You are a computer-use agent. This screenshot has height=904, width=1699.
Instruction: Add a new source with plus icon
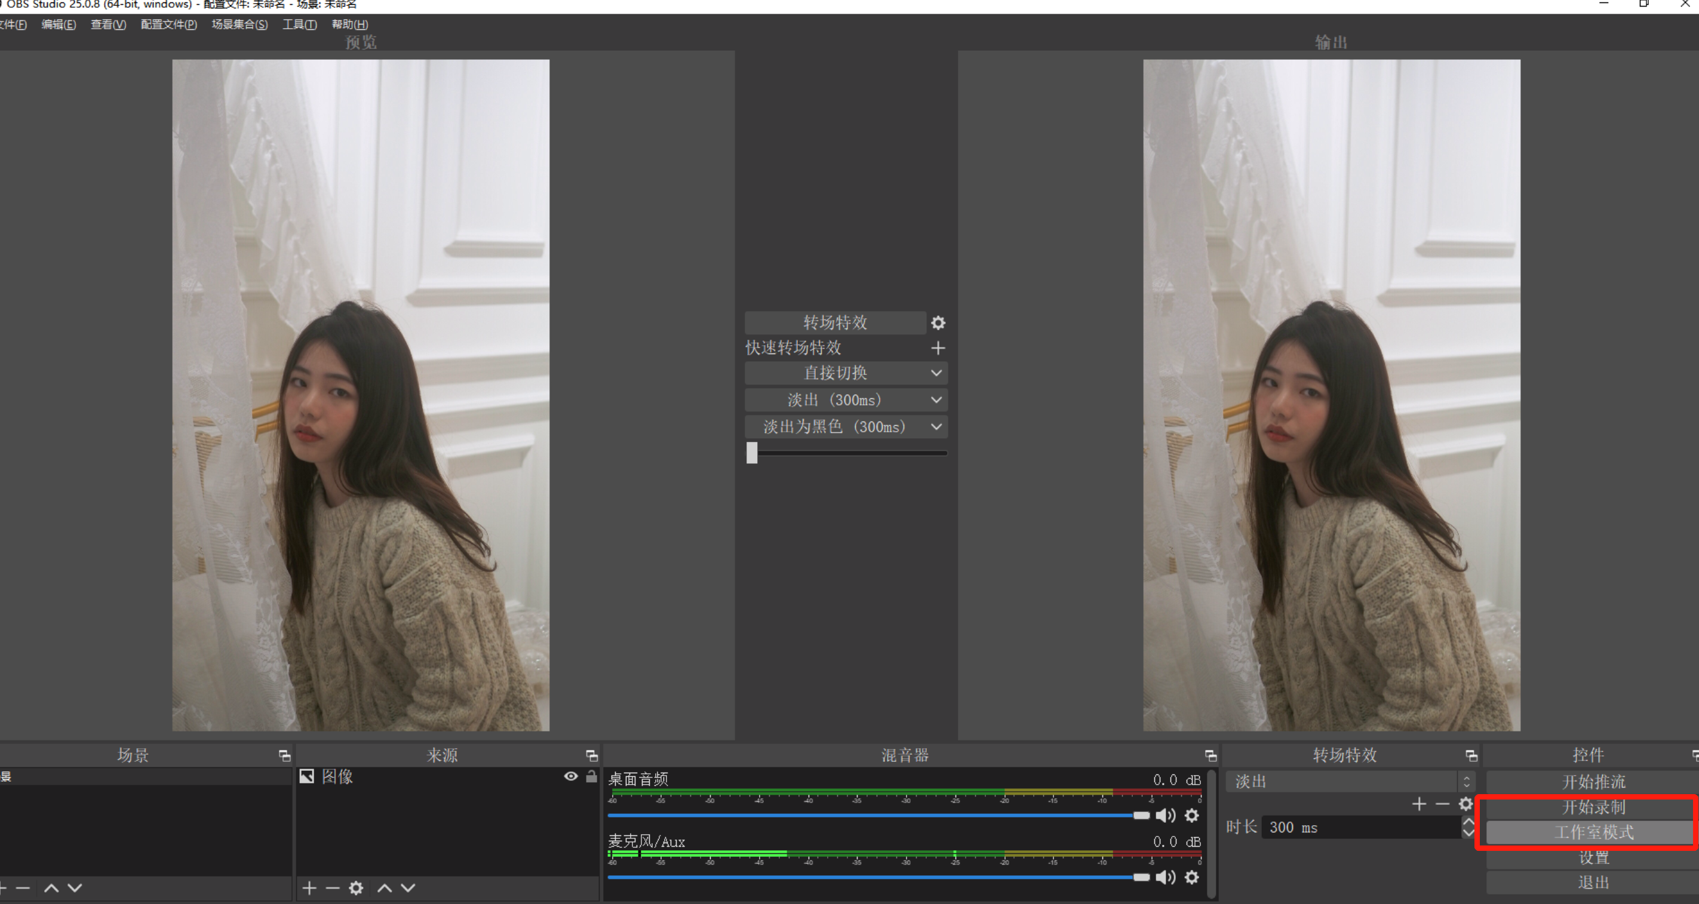[x=309, y=888]
